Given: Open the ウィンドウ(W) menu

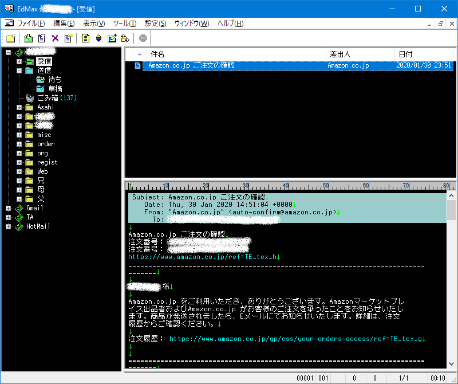Looking at the screenshot, I should (192, 23).
